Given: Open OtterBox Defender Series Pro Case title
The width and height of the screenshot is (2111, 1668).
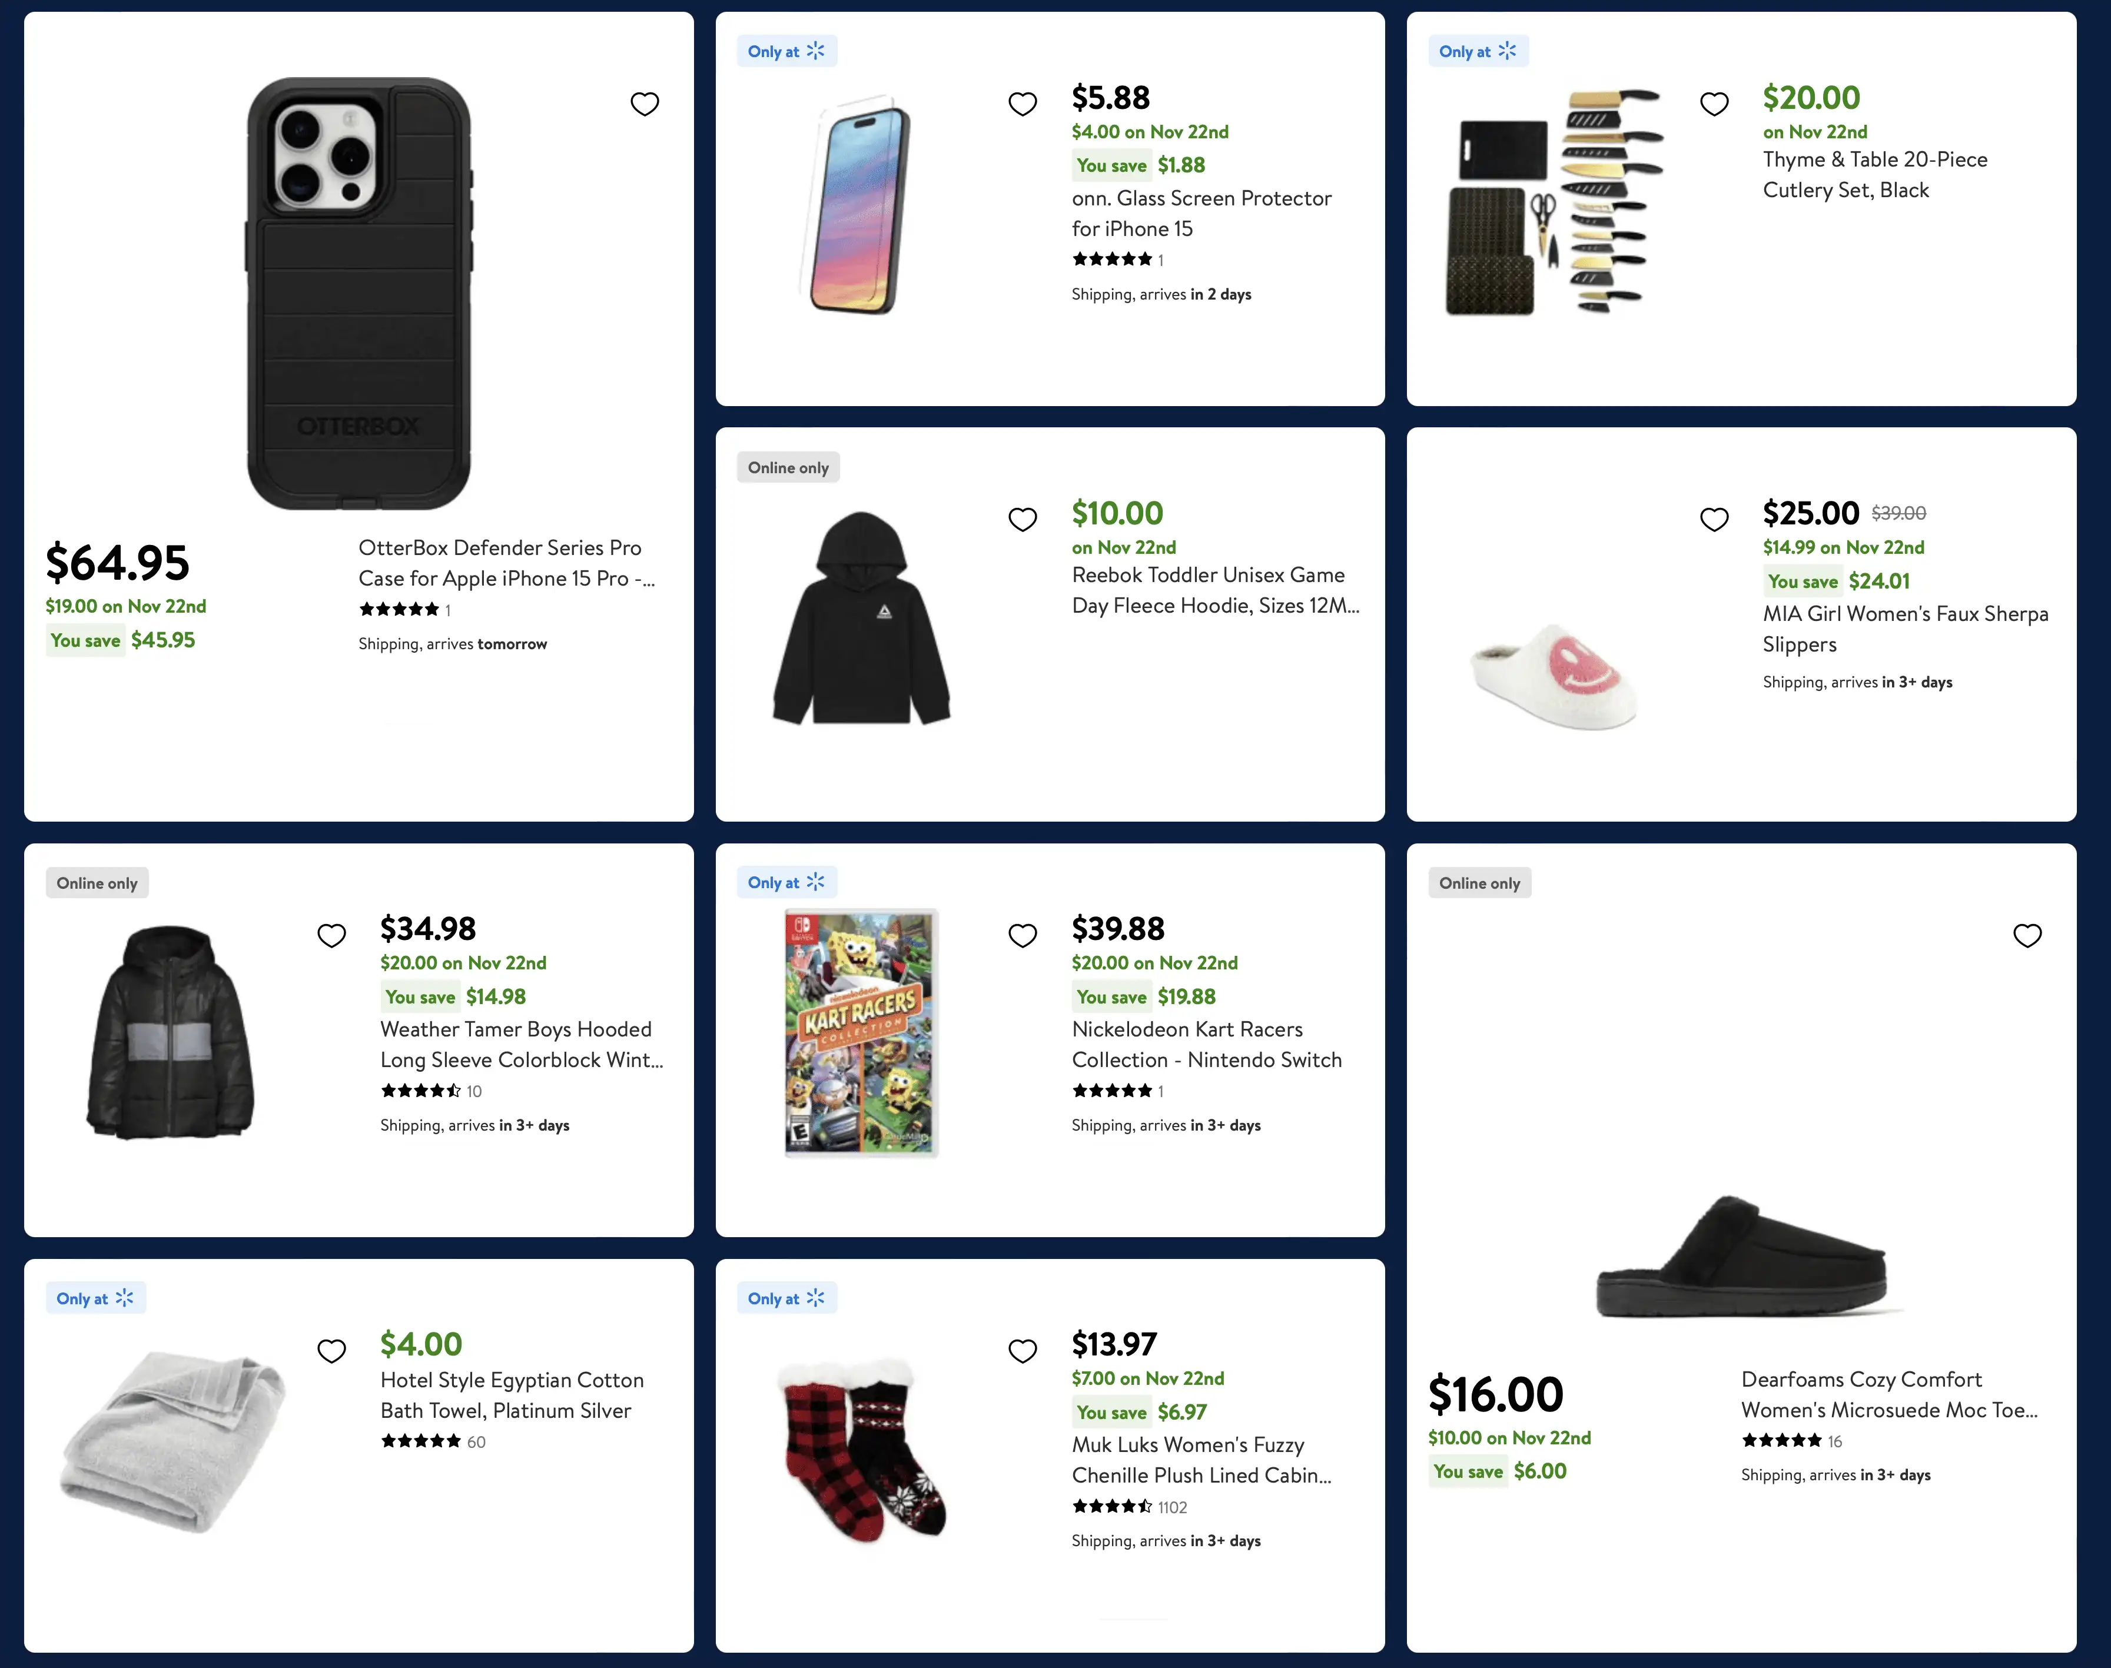Looking at the screenshot, I should point(506,563).
